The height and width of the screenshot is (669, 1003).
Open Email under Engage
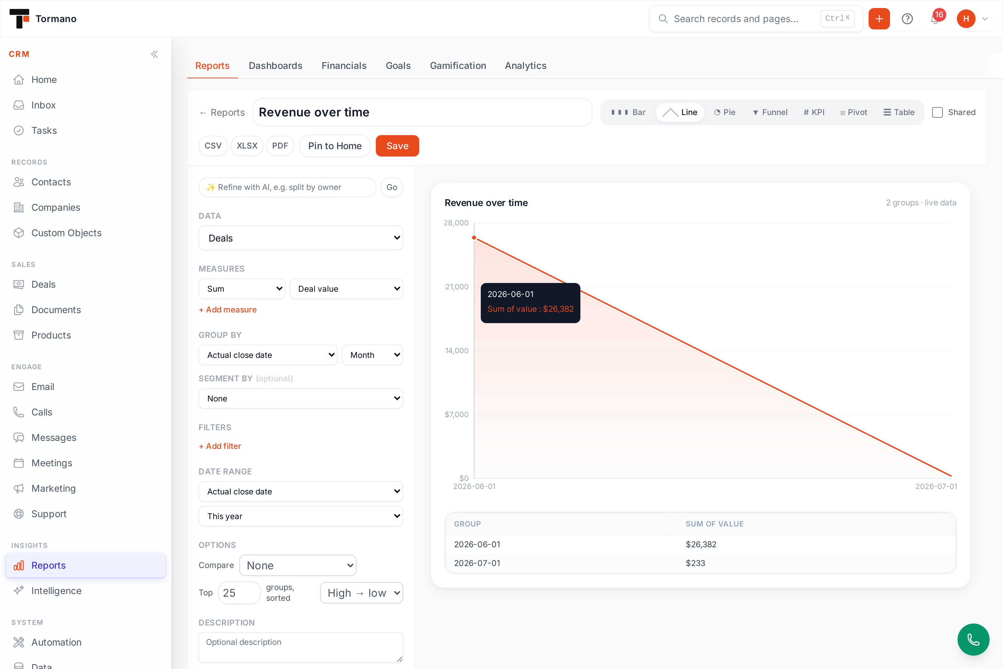tap(85, 387)
